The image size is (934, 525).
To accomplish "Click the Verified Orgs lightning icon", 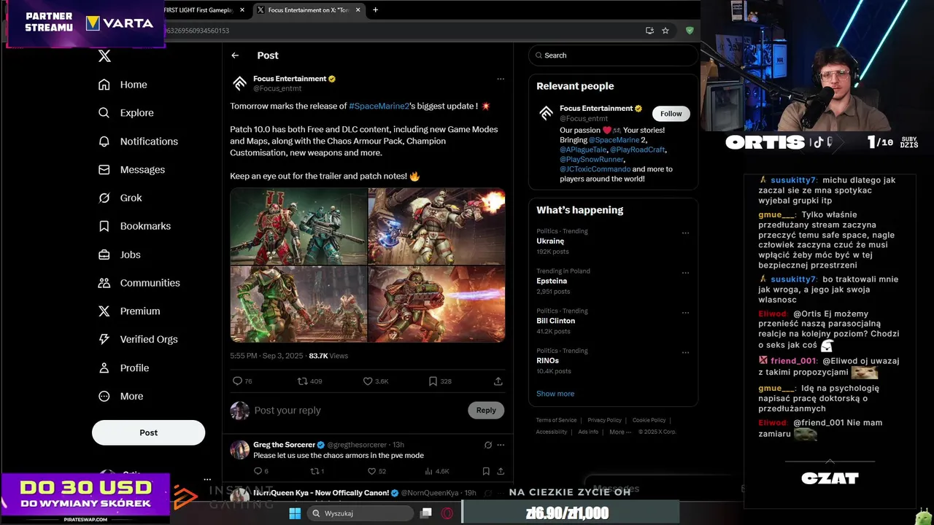I will coord(104,339).
